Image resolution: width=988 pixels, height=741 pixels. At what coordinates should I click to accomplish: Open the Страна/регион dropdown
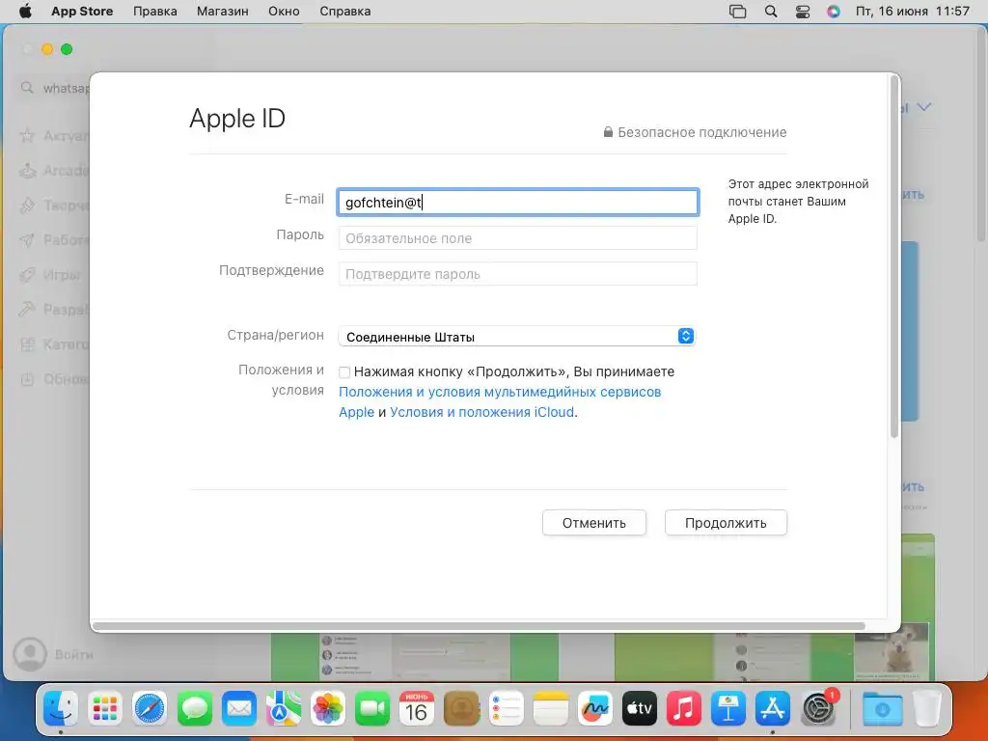[517, 337]
